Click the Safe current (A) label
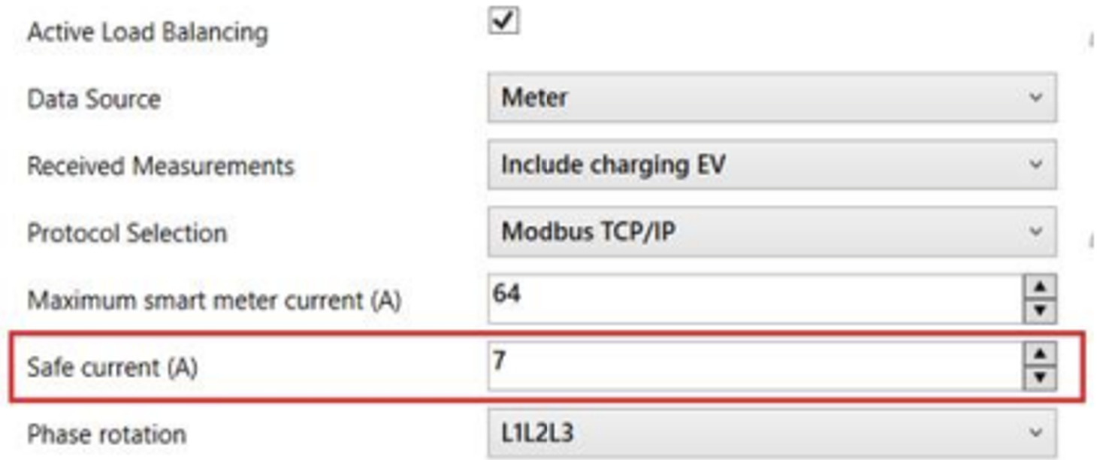The image size is (1097, 460). [112, 368]
